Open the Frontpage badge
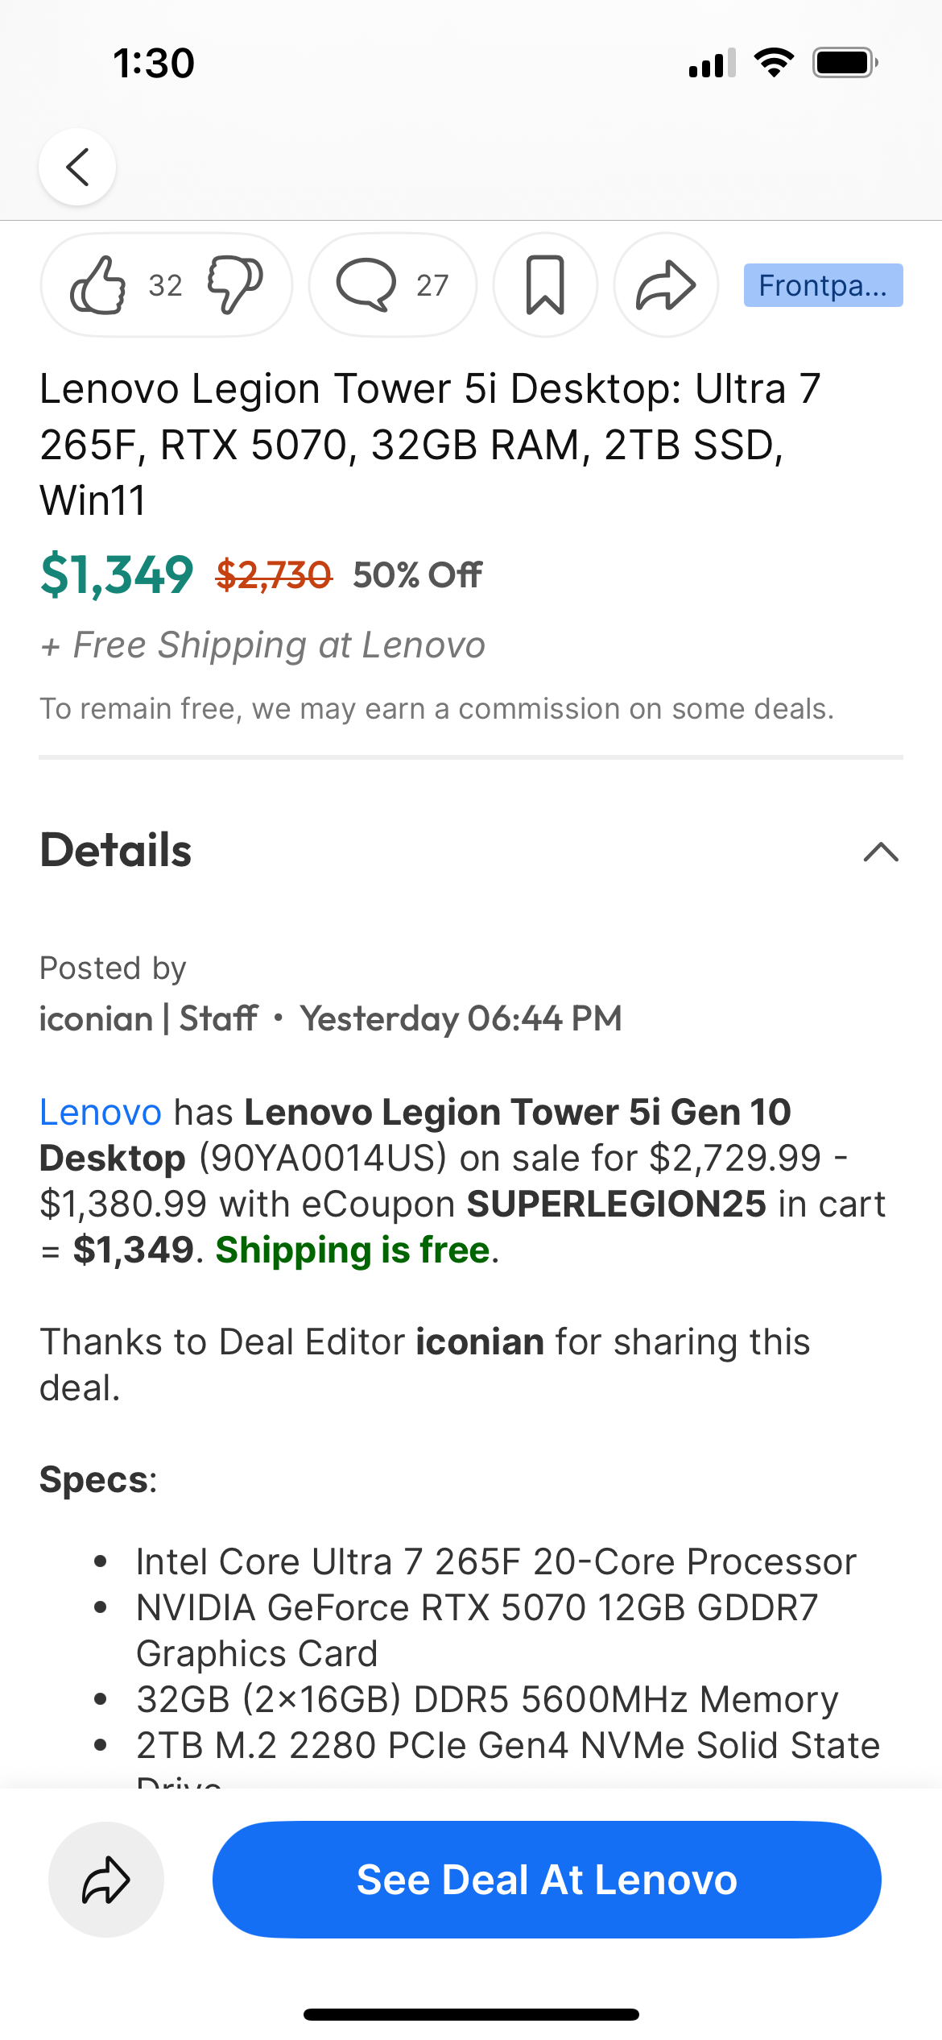This screenshot has height=2040, width=942. coord(823,285)
